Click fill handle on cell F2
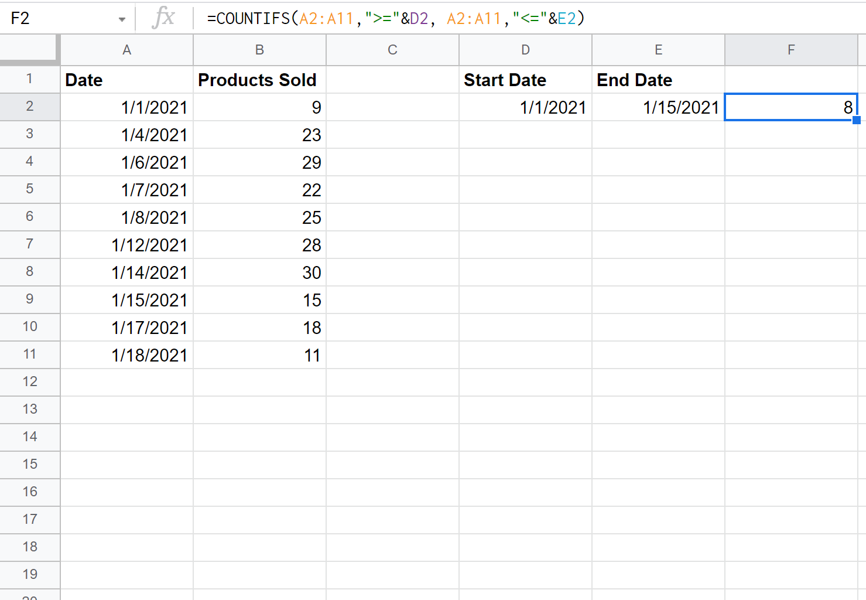The image size is (866, 600). (856, 120)
